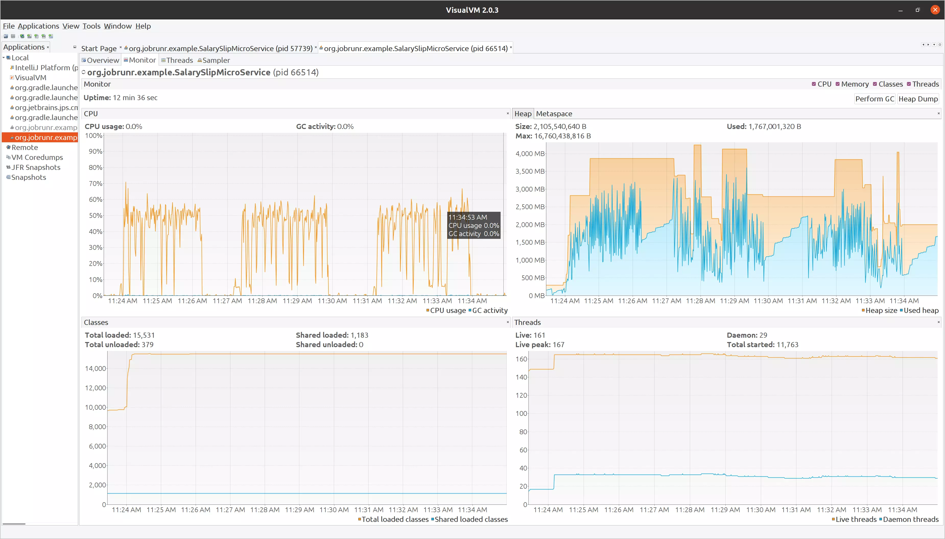Image resolution: width=945 pixels, height=539 pixels.
Task: Uncheck the Classes monitor checkbox
Action: [875, 84]
